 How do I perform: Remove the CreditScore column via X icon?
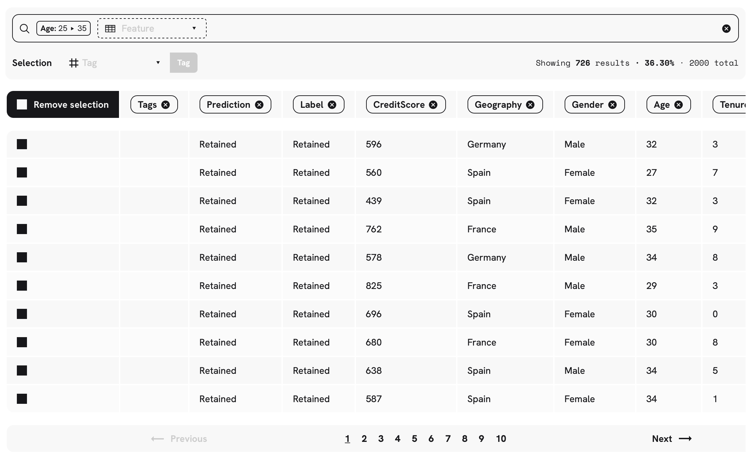coord(433,105)
